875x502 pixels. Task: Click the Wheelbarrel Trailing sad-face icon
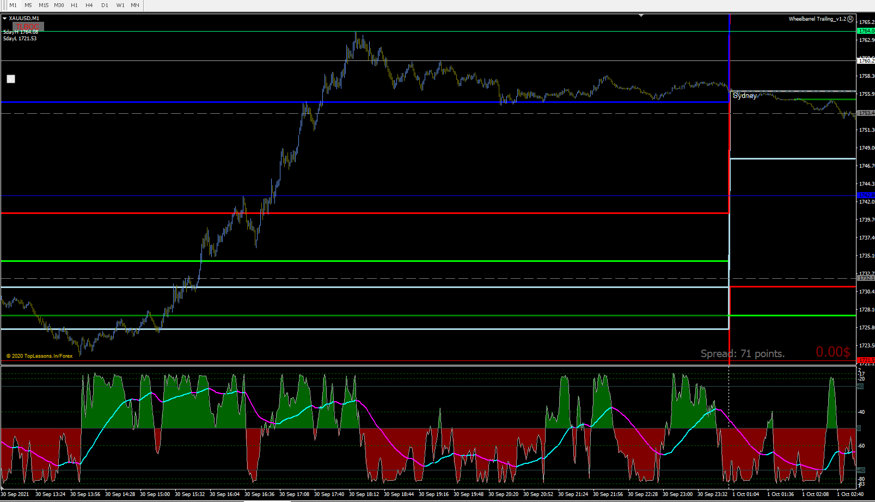[x=850, y=19]
